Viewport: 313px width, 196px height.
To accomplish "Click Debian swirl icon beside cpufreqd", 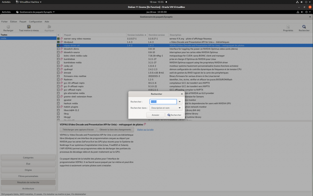I will pos(62,69).
